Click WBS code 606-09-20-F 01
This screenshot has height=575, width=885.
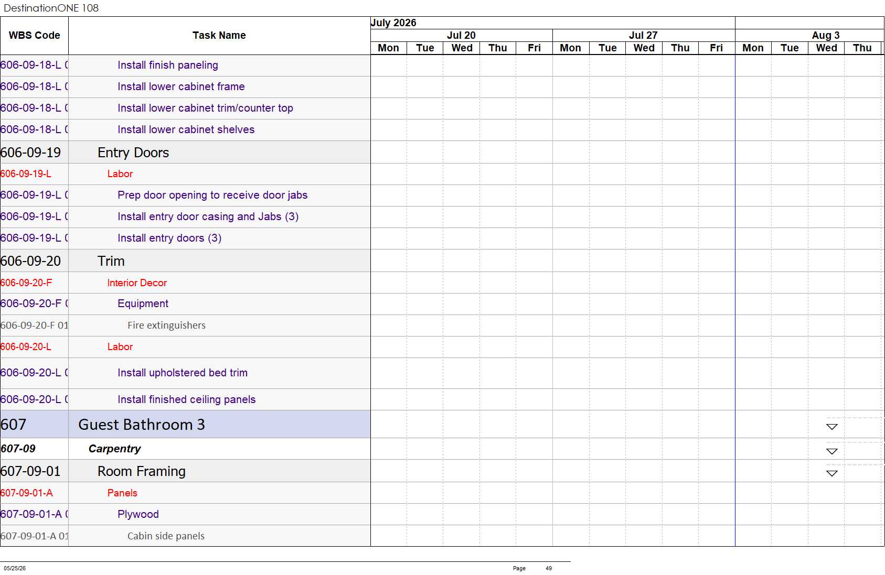click(35, 326)
